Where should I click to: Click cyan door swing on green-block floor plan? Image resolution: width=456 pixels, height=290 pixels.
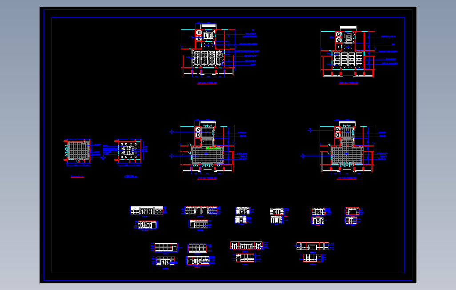(x=190, y=145)
